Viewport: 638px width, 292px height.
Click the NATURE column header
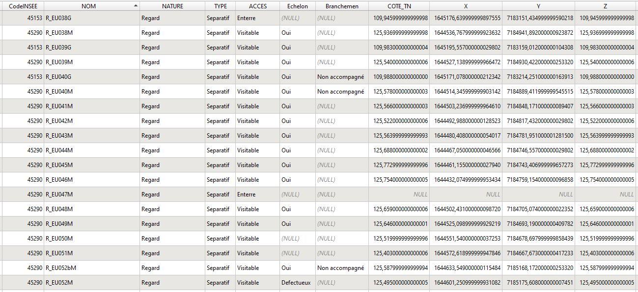click(x=172, y=6)
